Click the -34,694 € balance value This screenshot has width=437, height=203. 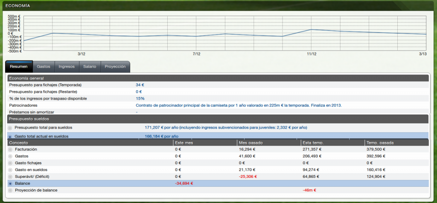[184, 183]
